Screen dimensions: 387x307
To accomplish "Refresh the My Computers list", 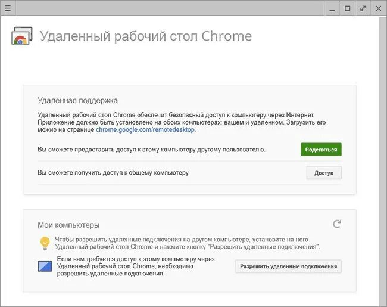I will 337,224.
